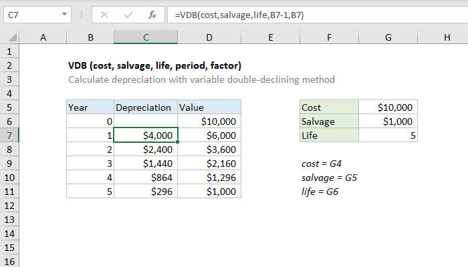The width and height of the screenshot is (468, 267).
Task: Select the Year 5 cell
Action: (90, 192)
